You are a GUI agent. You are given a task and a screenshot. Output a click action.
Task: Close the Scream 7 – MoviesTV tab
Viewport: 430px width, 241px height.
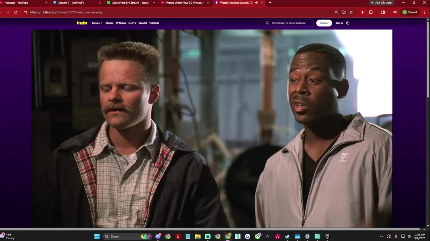pyautogui.click(x=100, y=3)
